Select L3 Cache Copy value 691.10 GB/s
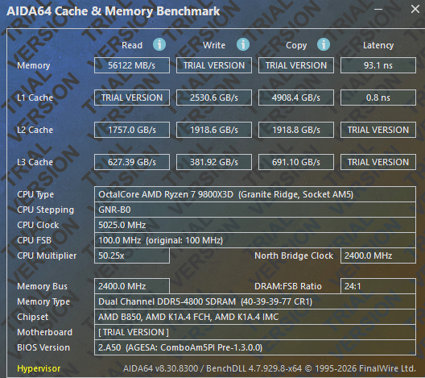Image resolution: width=425 pixels, height=378 pixels. coord(296,162)
